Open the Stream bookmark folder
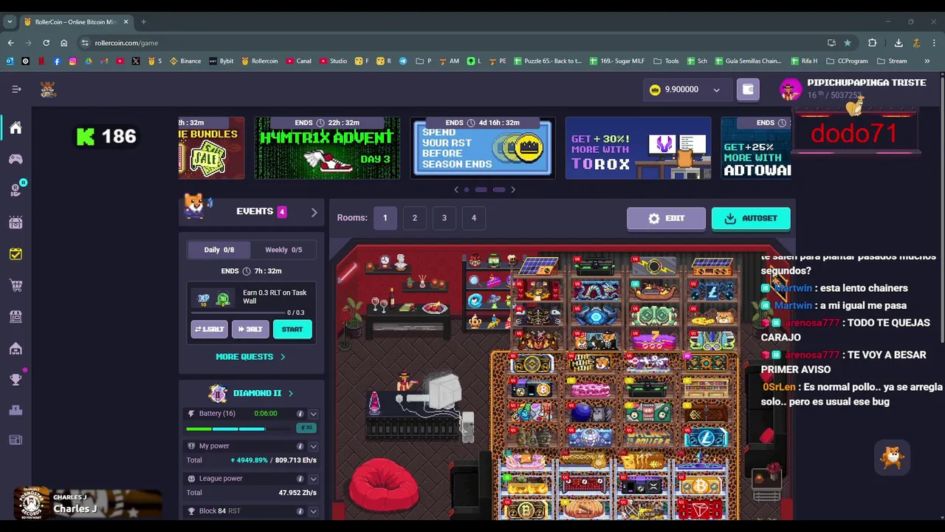 pos(892,61)
